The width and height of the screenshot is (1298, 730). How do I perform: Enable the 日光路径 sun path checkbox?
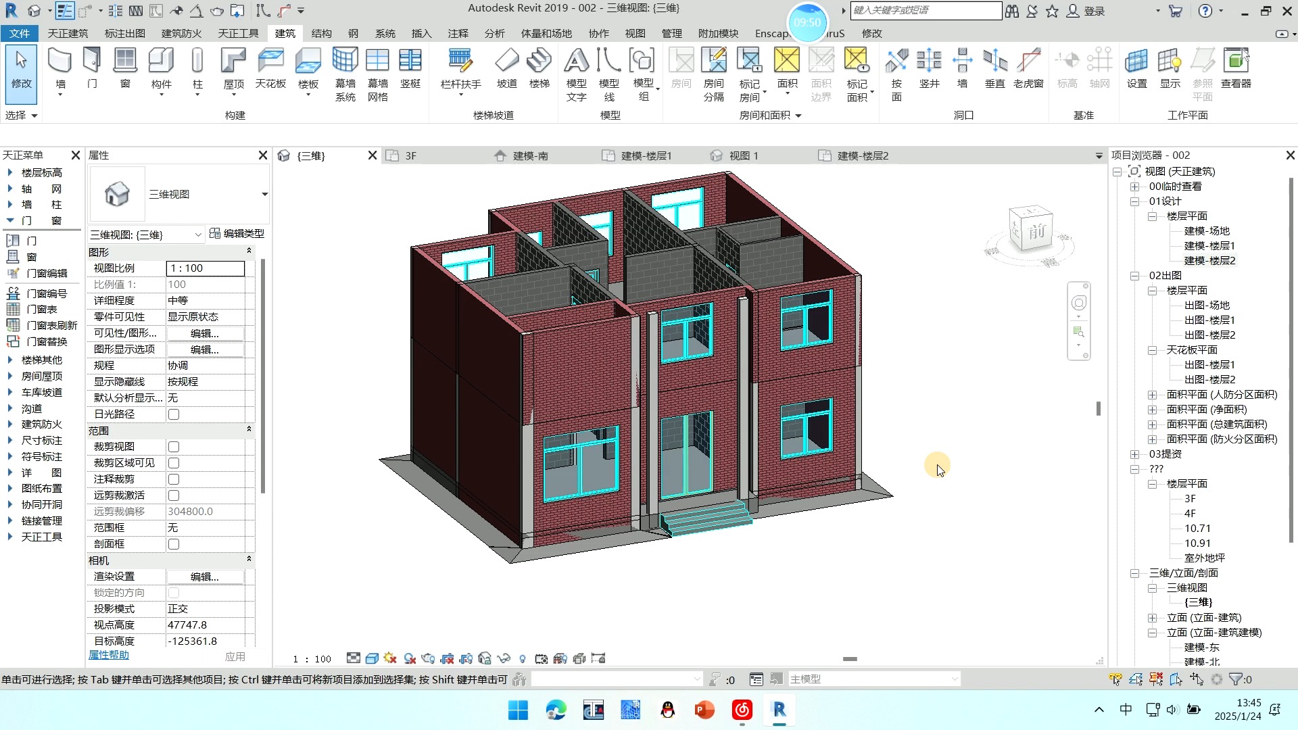[172, 414]
